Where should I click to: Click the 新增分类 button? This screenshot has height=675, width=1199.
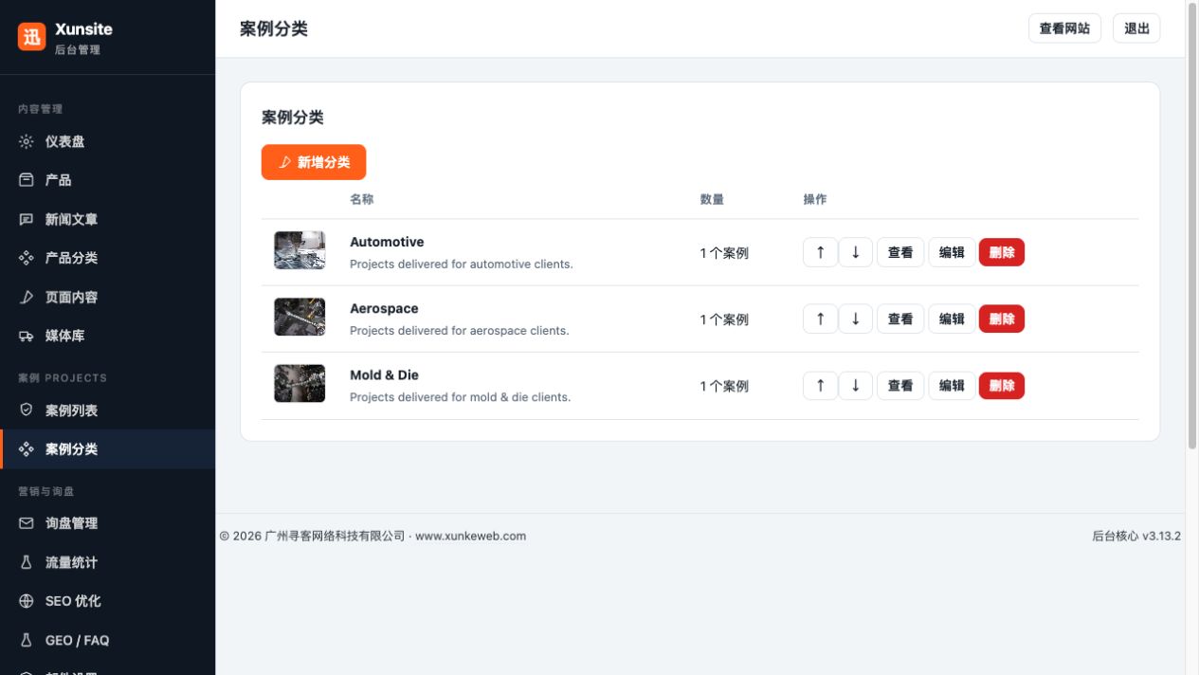314,162
